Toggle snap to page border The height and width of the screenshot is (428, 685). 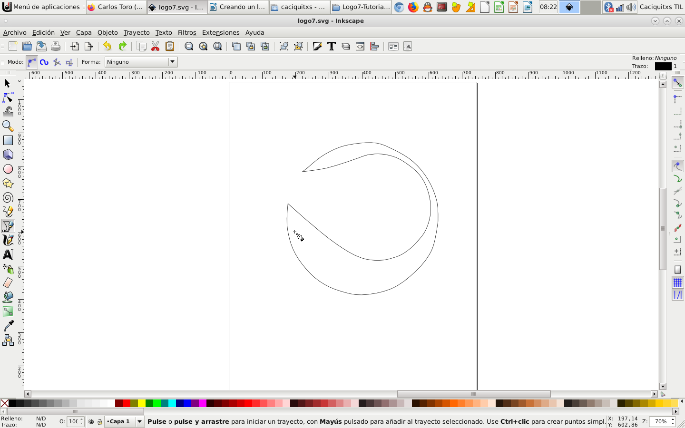(x=677, y=270)
